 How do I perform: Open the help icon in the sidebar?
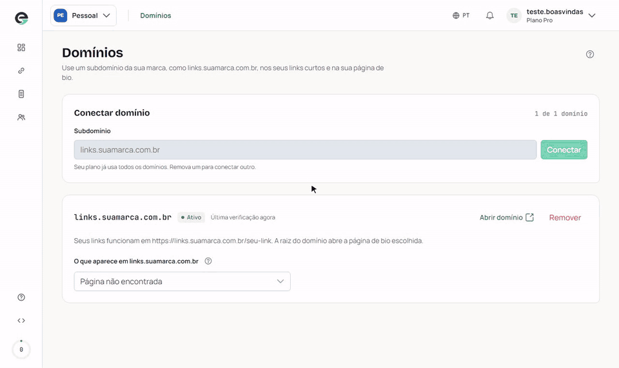(x=21, y=297)
